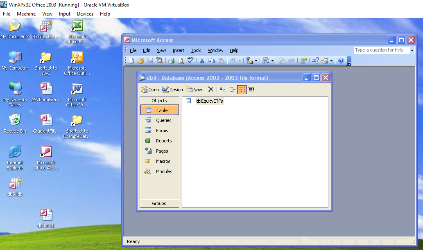This screenshot has height=250, width=423.
Task: Open Properties from the toolbar icon
Action: 303,61
